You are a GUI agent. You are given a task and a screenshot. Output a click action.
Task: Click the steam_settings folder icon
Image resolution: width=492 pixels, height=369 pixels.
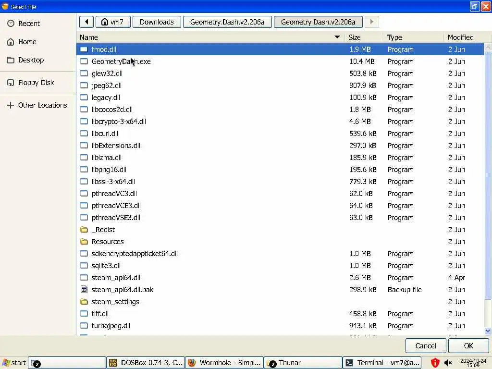point(84,302)
